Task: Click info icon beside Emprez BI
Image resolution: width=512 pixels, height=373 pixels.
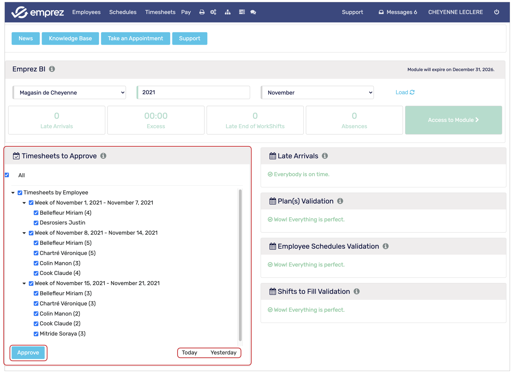Action: pyautogui.click(x=52, y=69)
